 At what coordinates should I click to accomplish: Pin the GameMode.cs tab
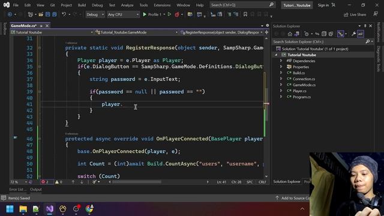click(41, 26)
